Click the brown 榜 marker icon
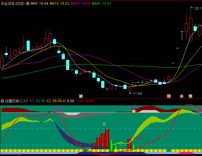 pyautogui.click(x=190, y=96)
